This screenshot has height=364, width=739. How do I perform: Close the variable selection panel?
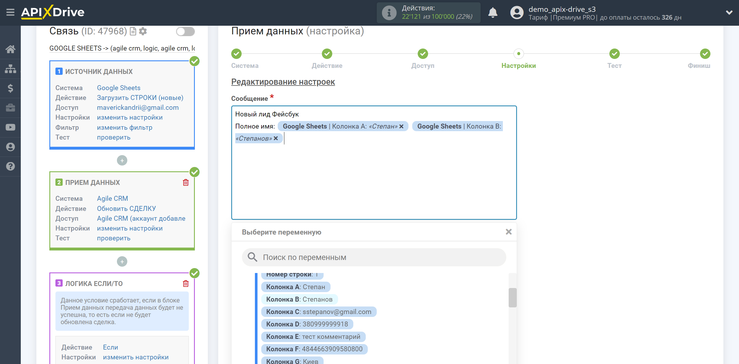click(x=509, y=232)
